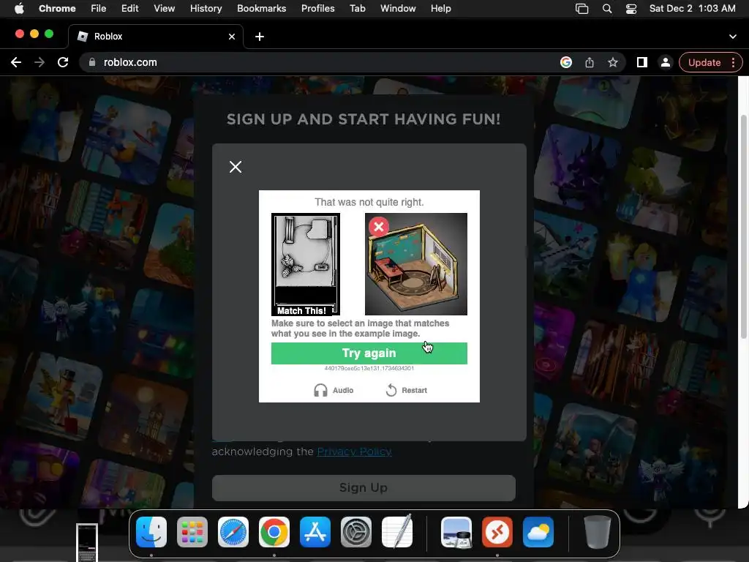
Task: Click the Google icon in the address bar
Action: (566, 63)
